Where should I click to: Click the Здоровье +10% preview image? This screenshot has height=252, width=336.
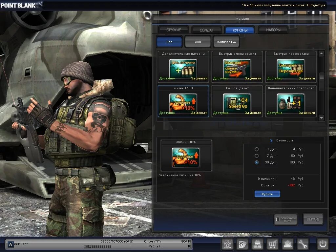click(186, 157)
